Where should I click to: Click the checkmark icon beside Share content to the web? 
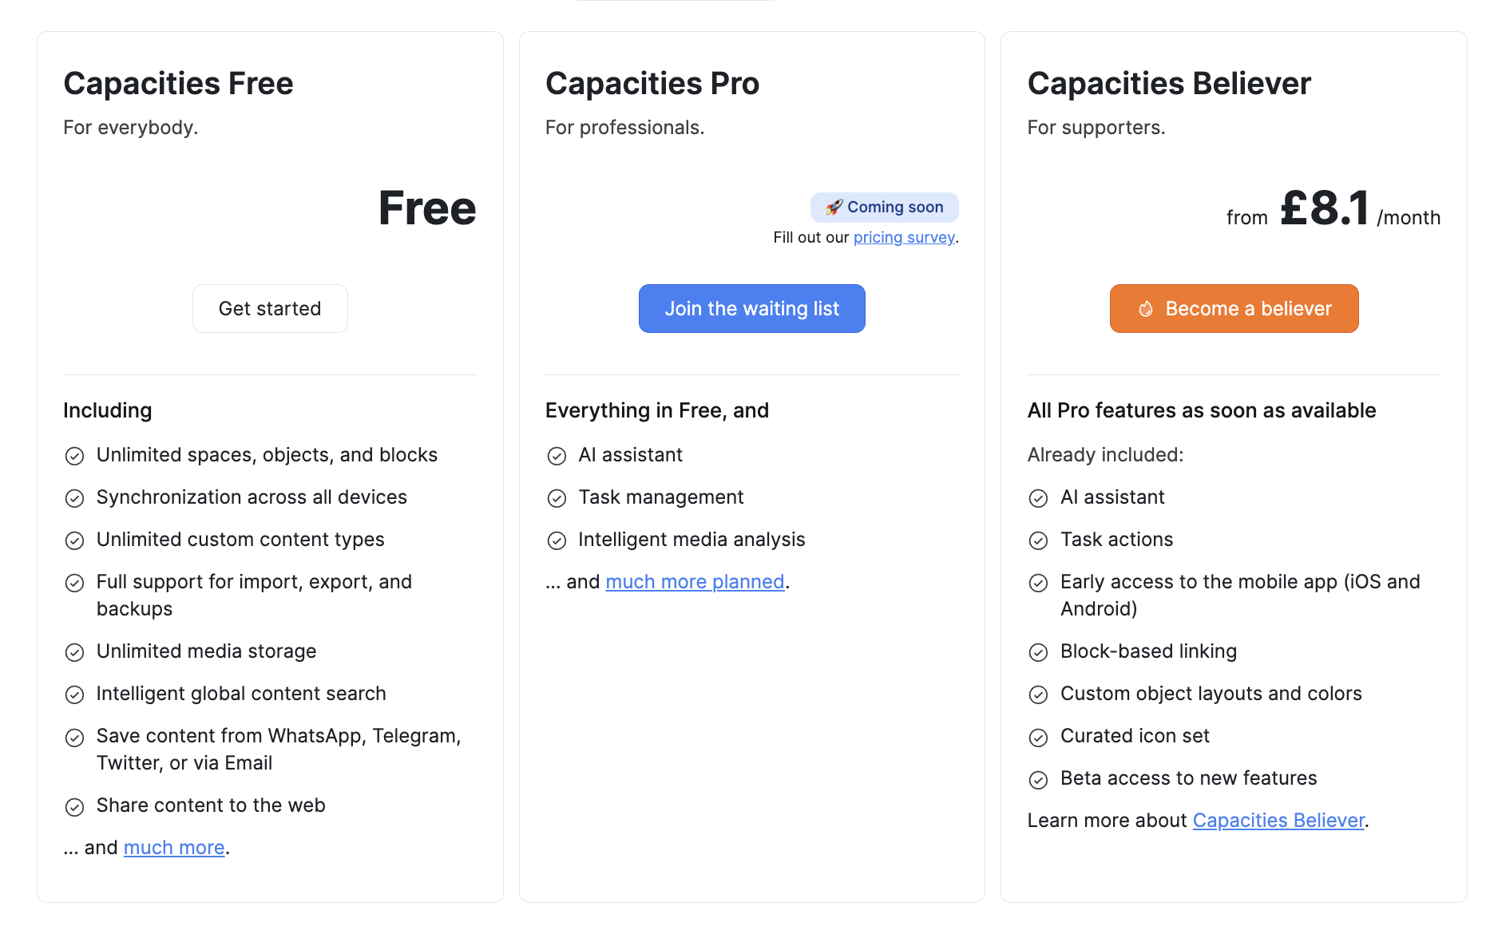pos(74,806)
